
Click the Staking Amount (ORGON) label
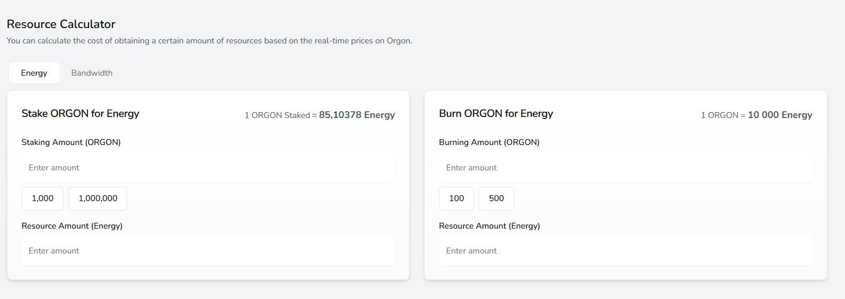tap(71, 142)
